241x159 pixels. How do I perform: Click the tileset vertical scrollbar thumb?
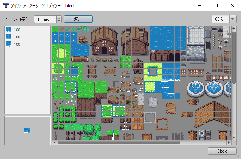click(x=234, y=58)
